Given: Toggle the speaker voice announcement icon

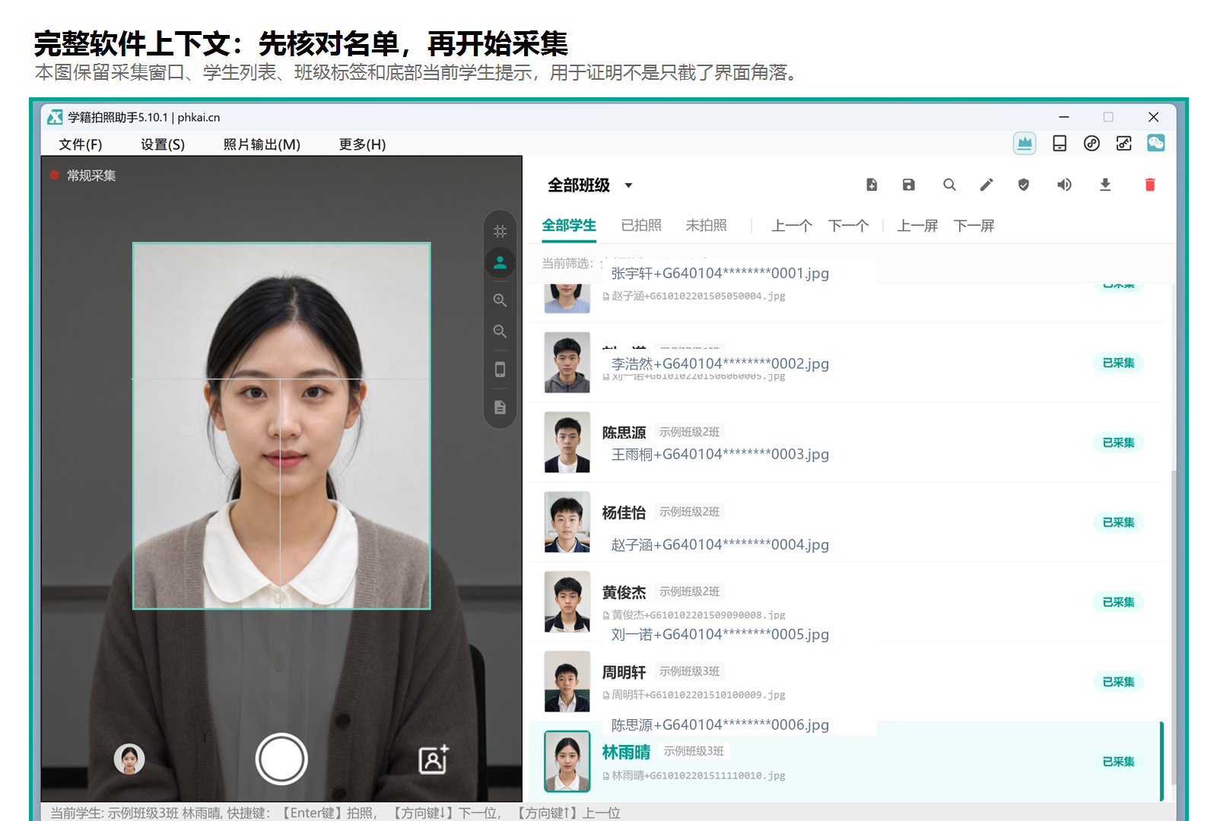Looking at the screenshot, I should [x=1064, y=185].
